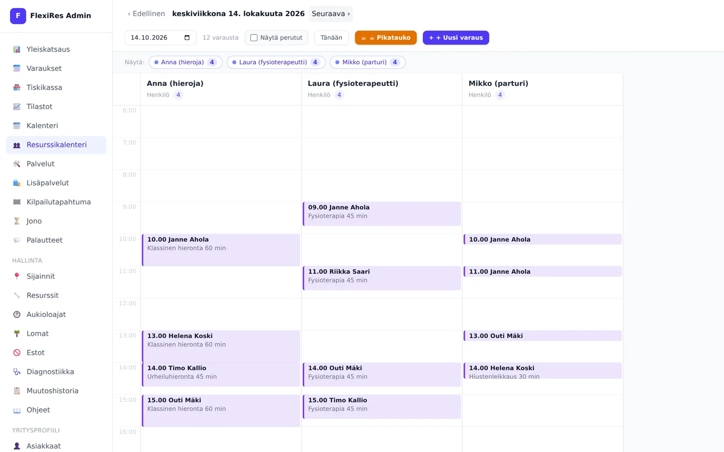Open Sijainnit pin icon
The image size is (724, 452).
17,276
